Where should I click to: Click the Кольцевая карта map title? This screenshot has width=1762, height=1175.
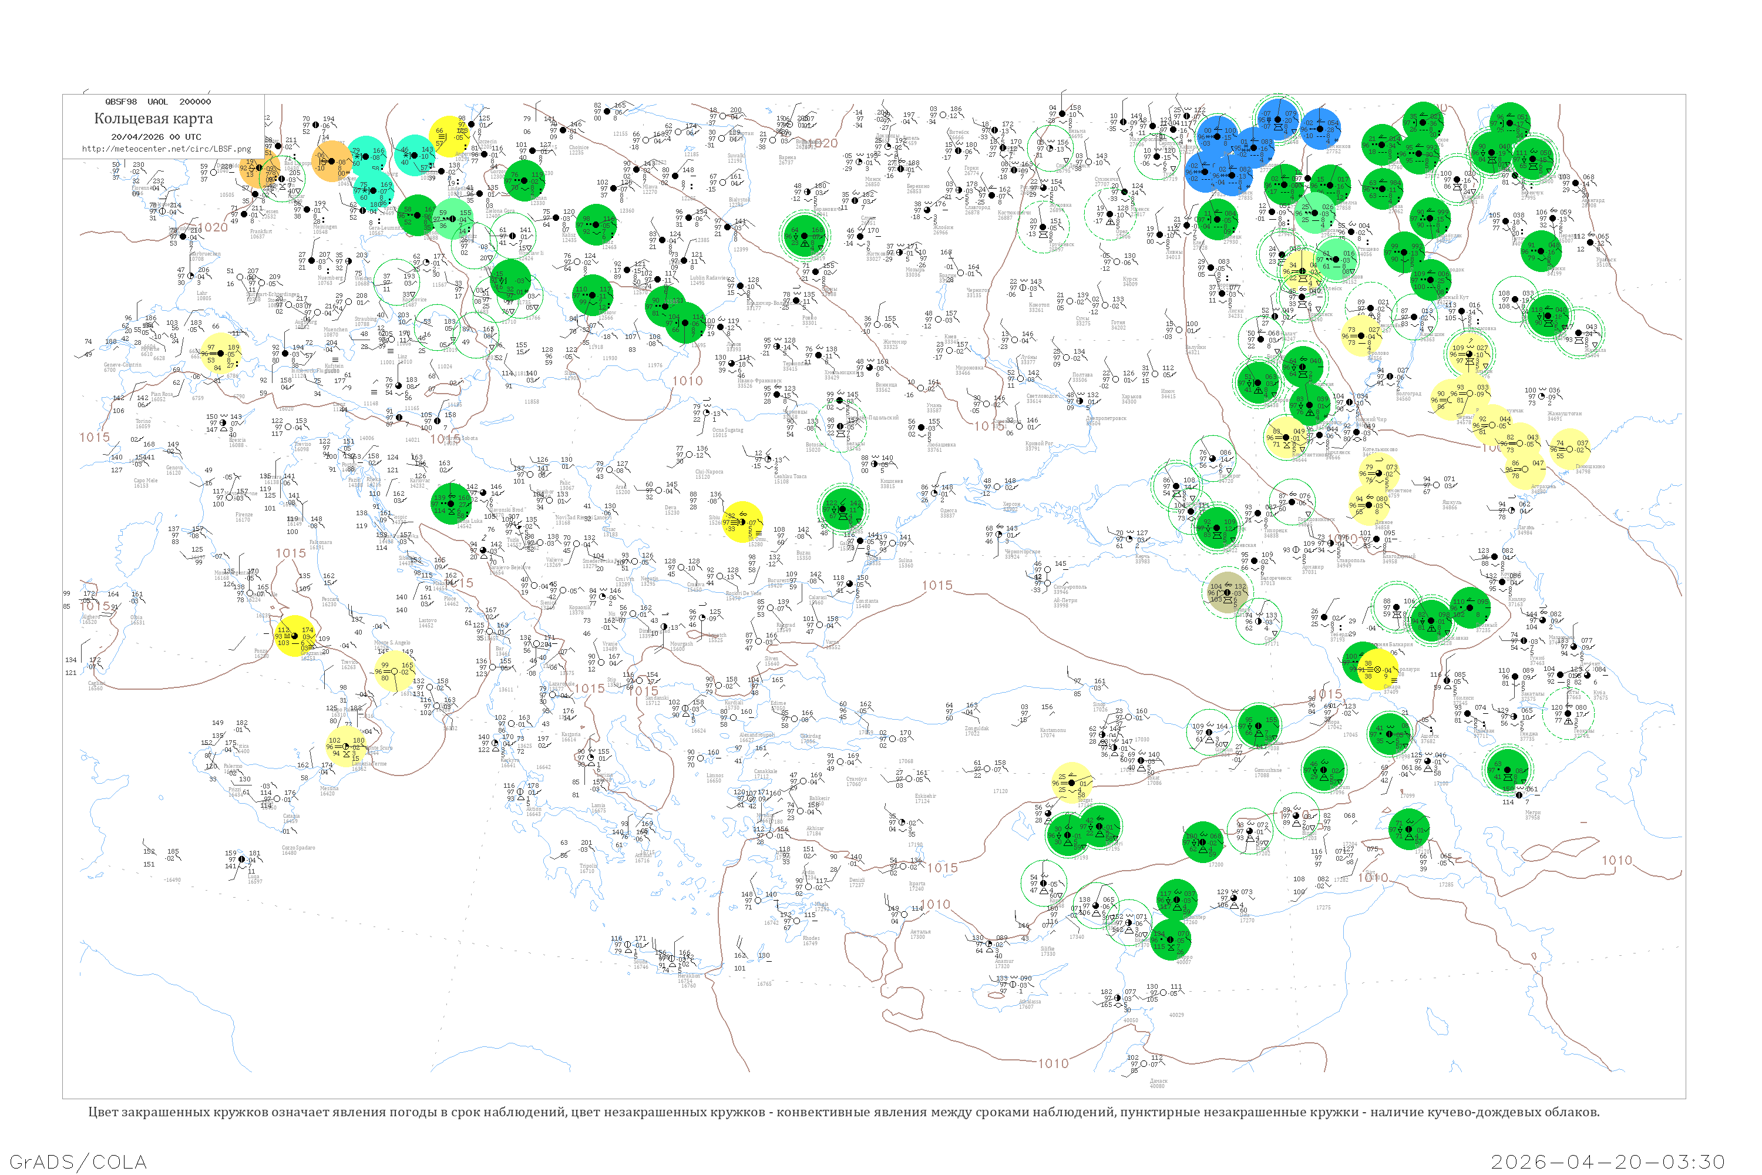pos(153,119)
